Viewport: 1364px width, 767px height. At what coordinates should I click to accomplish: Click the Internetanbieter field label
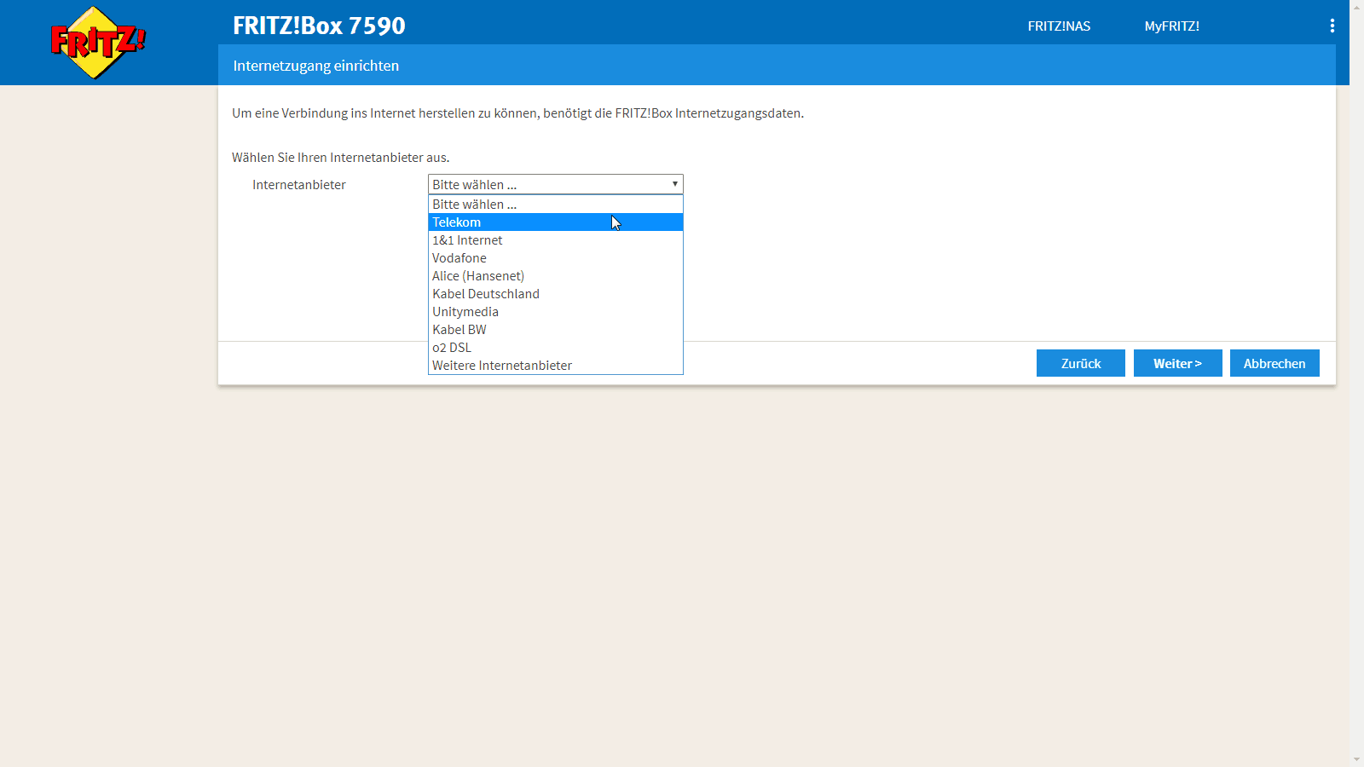[299, 185]
